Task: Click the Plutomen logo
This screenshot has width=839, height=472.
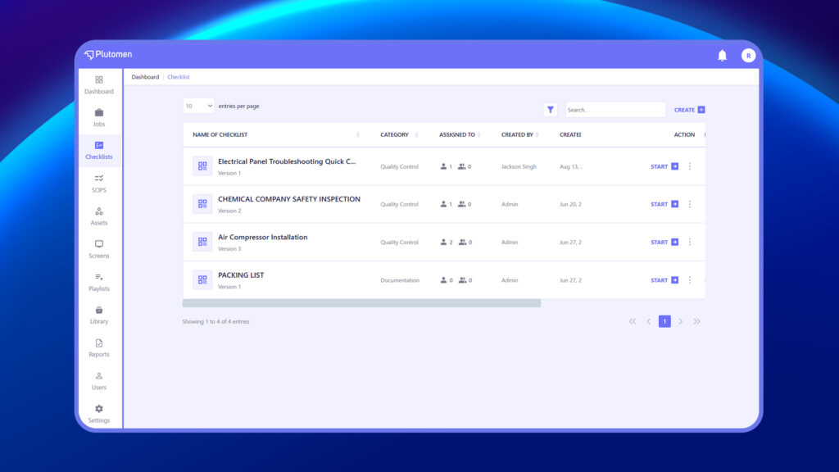Action: pyautogui.click(x=108, y=55)
